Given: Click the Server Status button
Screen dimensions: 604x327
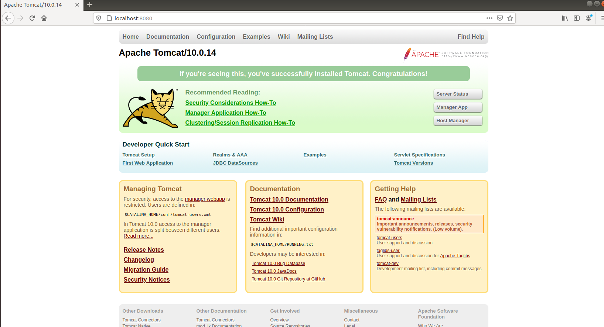Looking at the screenshot, I should (458, 94).
